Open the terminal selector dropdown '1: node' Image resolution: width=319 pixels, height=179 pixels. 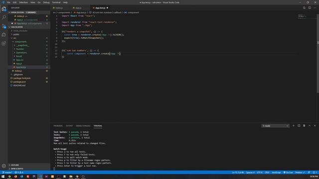275,126
